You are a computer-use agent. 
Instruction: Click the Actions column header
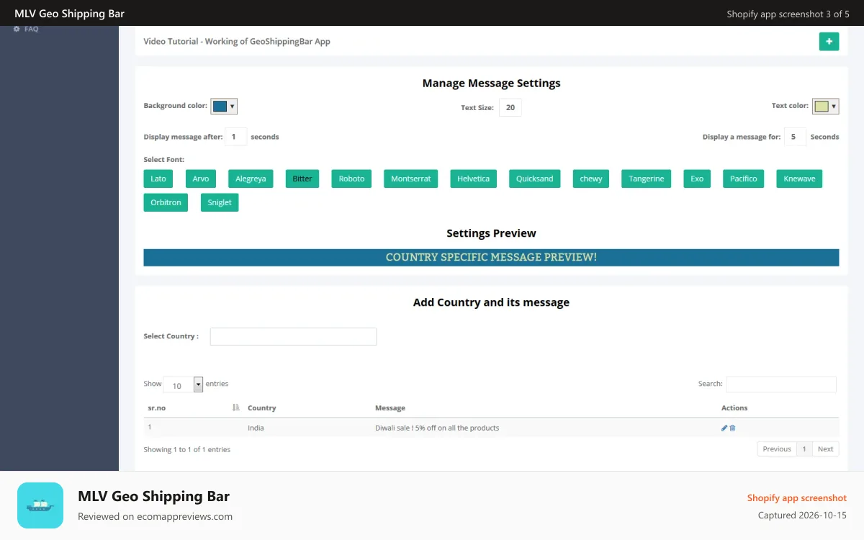[734, 408]
